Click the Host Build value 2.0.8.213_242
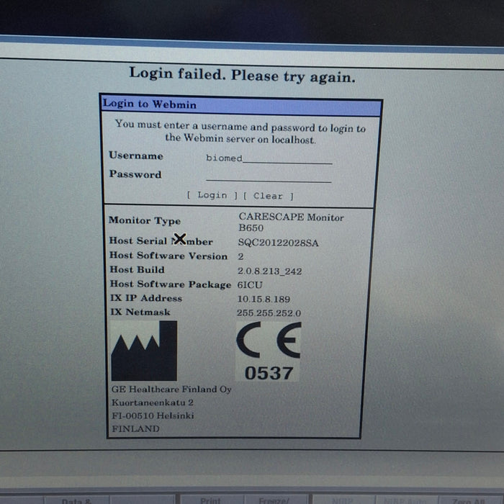This screenshot has height=504, width=504. 271,271
